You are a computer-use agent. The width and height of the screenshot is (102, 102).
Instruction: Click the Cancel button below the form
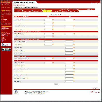click(x=56, y=84)
